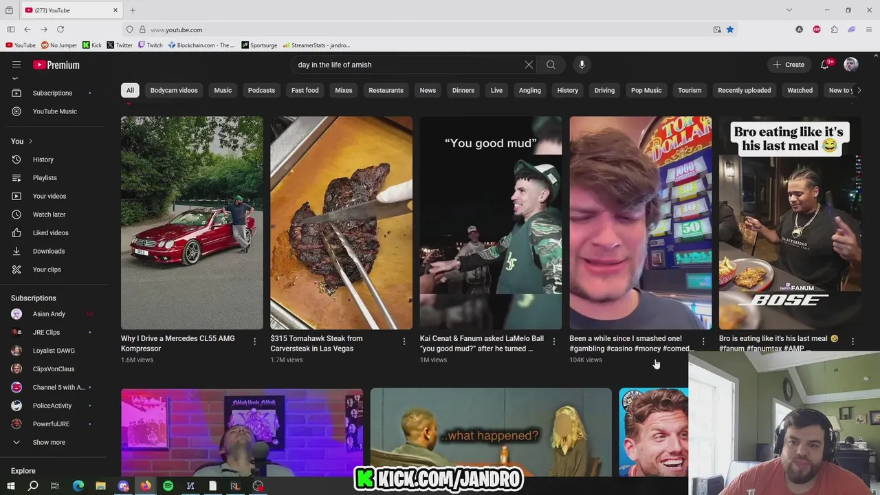Select the Pop Music chip
Viewport: 880px width, 495px height.
(x=646, y=90)
